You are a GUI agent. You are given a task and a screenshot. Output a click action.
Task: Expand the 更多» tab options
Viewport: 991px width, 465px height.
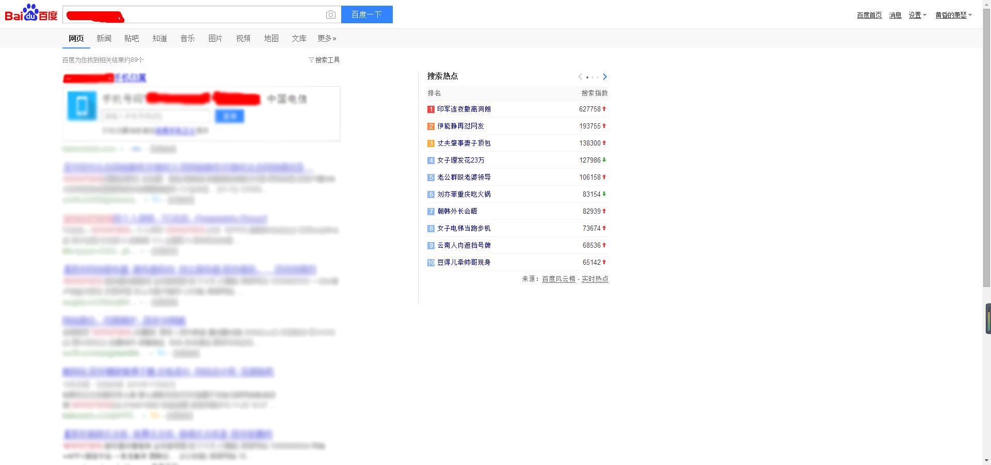[x=327, y=38]
